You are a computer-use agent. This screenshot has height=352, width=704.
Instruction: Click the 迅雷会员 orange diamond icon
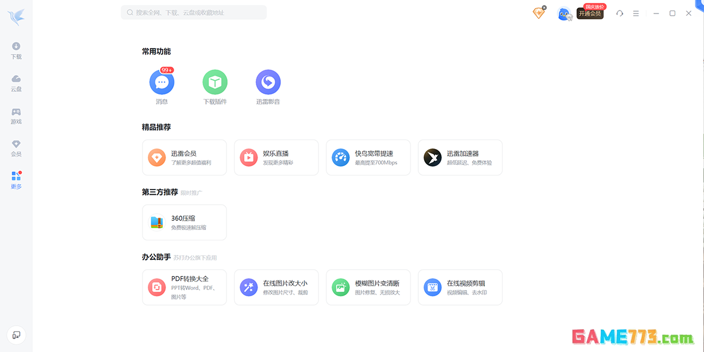click(157, 157)
